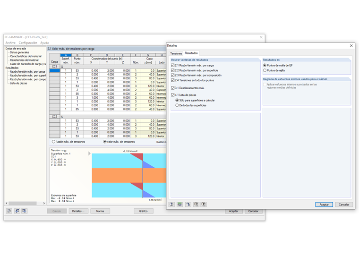Screen dimensions: 359x256
Task: Open Clase de duración de carga item
Action: (x=28, y=64)
